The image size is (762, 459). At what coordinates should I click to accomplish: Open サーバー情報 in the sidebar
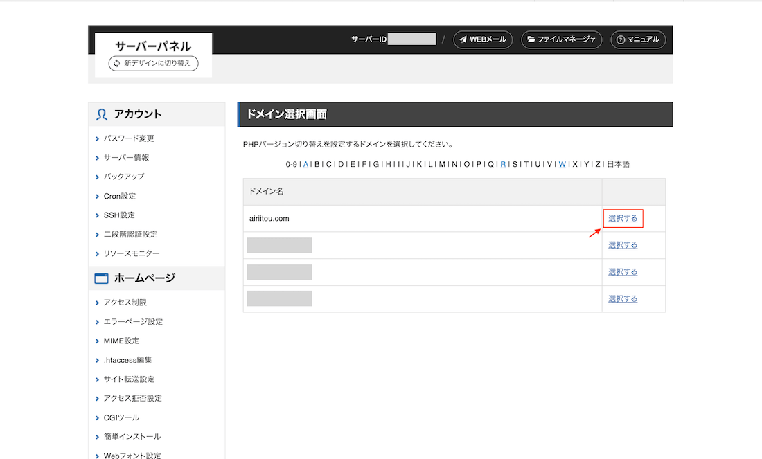tap(126, 157)
